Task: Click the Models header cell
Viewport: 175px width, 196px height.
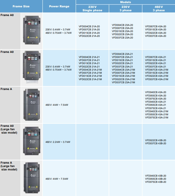Action: pos(125,2)
